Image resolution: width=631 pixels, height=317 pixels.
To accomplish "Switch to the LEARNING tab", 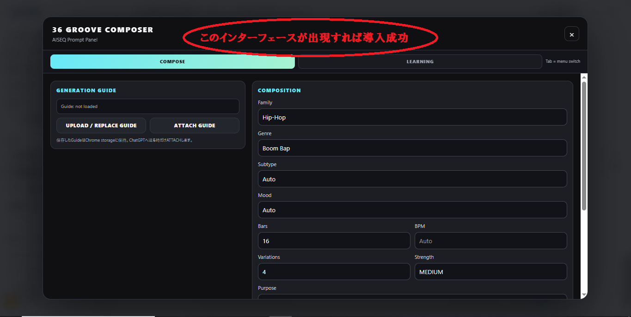I will point(420,61).
